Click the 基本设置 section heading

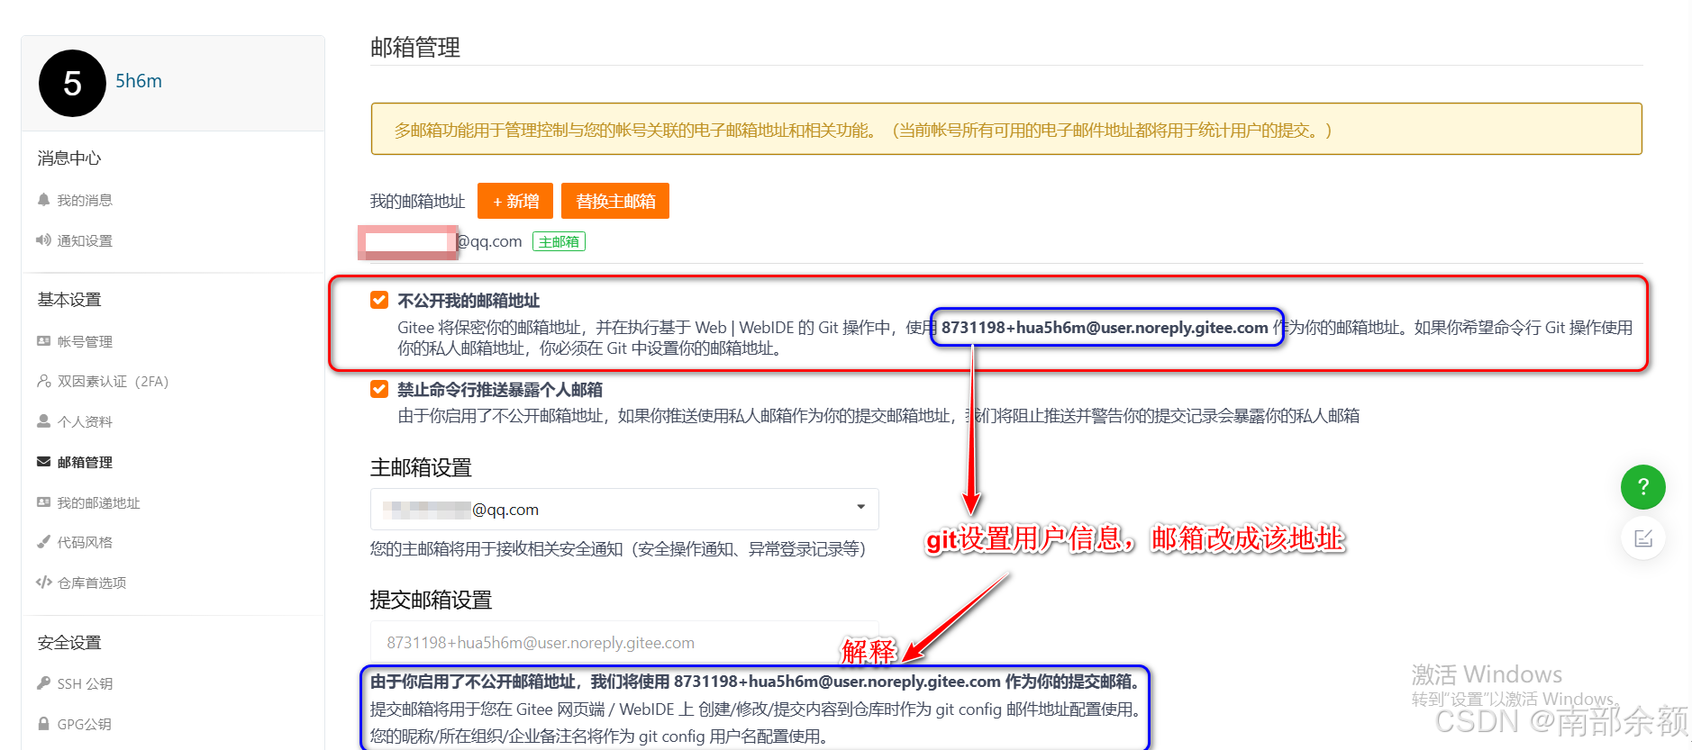[x=69, y=300]
